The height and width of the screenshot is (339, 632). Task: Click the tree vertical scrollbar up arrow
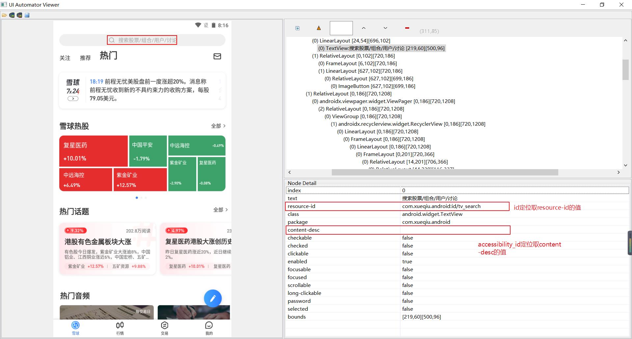(625, 40)
